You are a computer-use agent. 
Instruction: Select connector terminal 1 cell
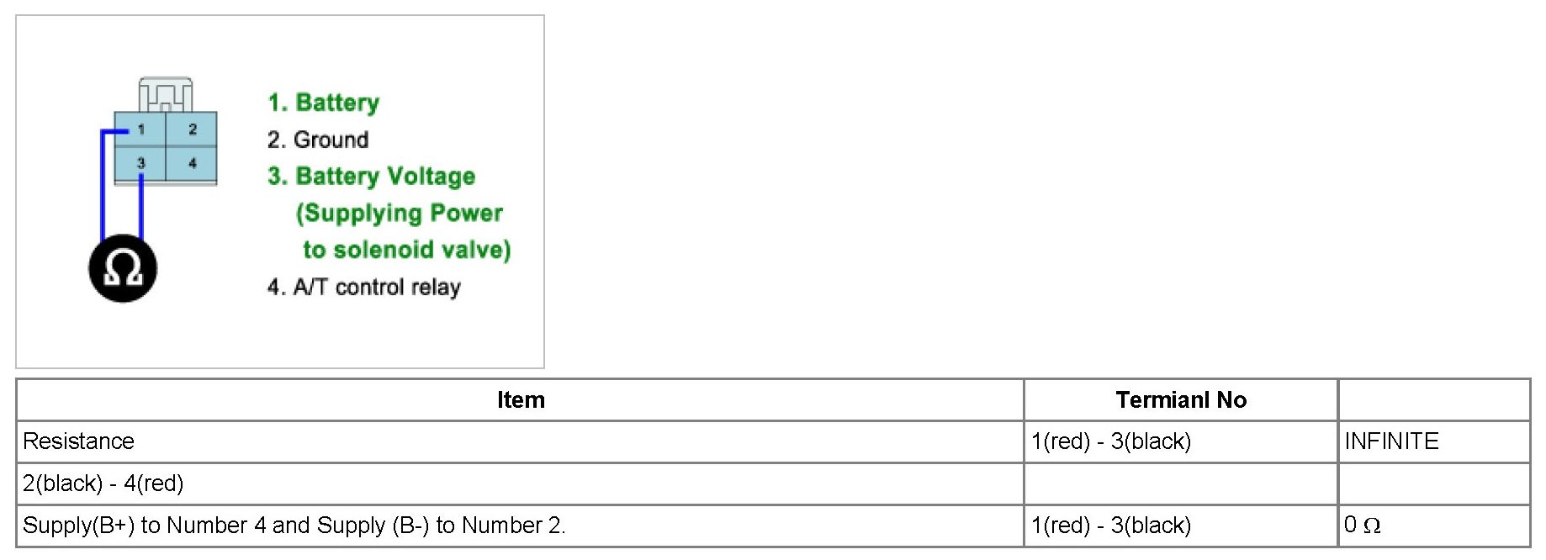pos(140,129)
